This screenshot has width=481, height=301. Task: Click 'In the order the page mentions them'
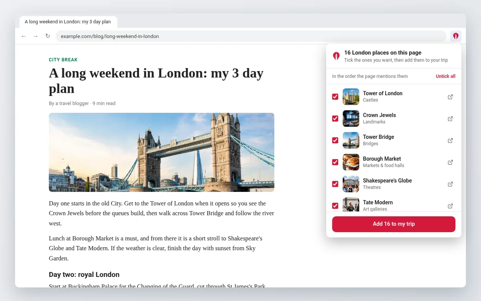tap(370, 76)
